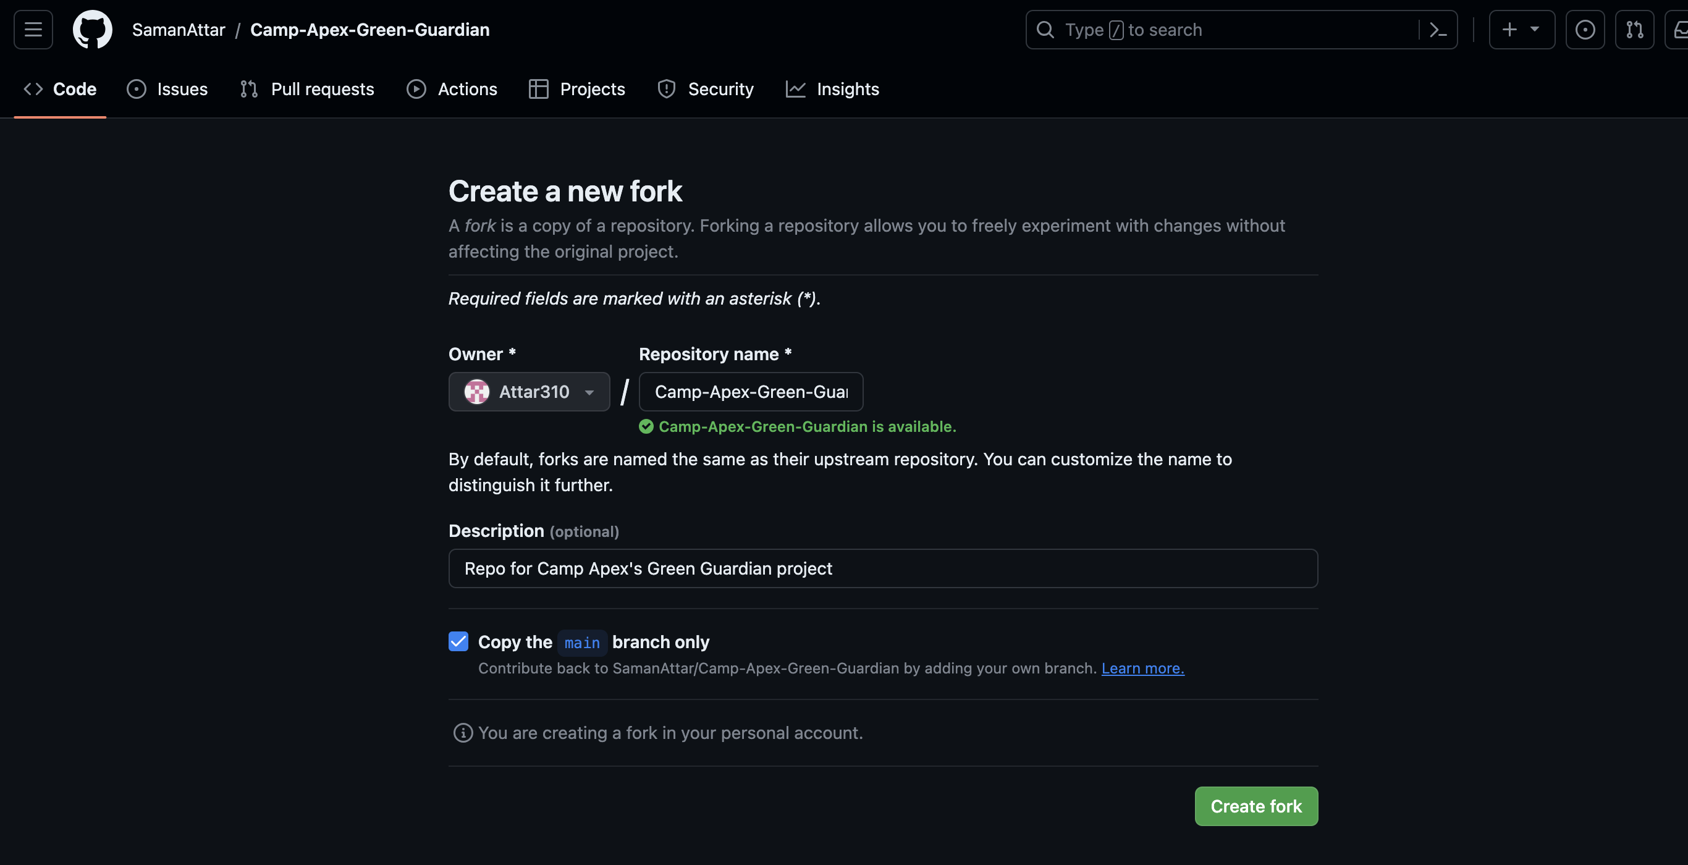Screen dimensions: 1688x865
Task: Click the 'Repository name *' label
Action: (715, 354)
